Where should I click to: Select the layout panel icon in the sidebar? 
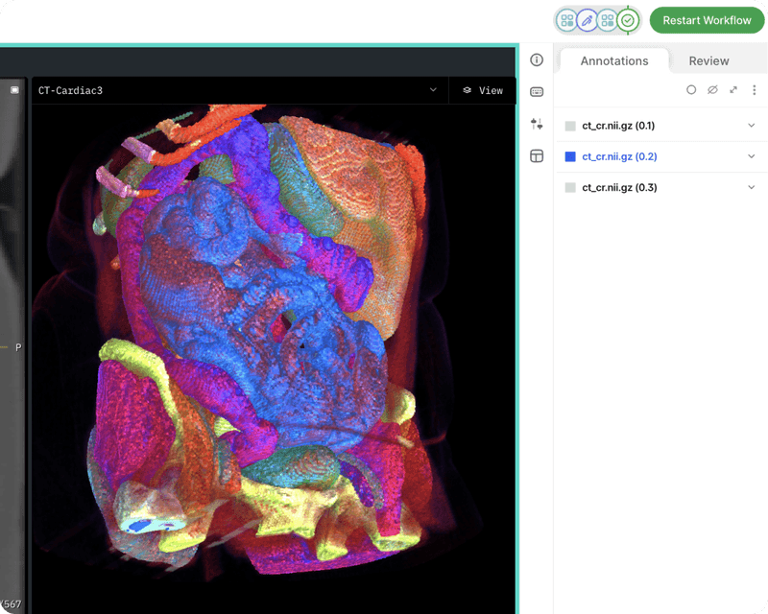[536, 155]
